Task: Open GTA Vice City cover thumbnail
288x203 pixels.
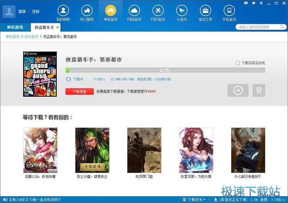Action: click(40, 74)
